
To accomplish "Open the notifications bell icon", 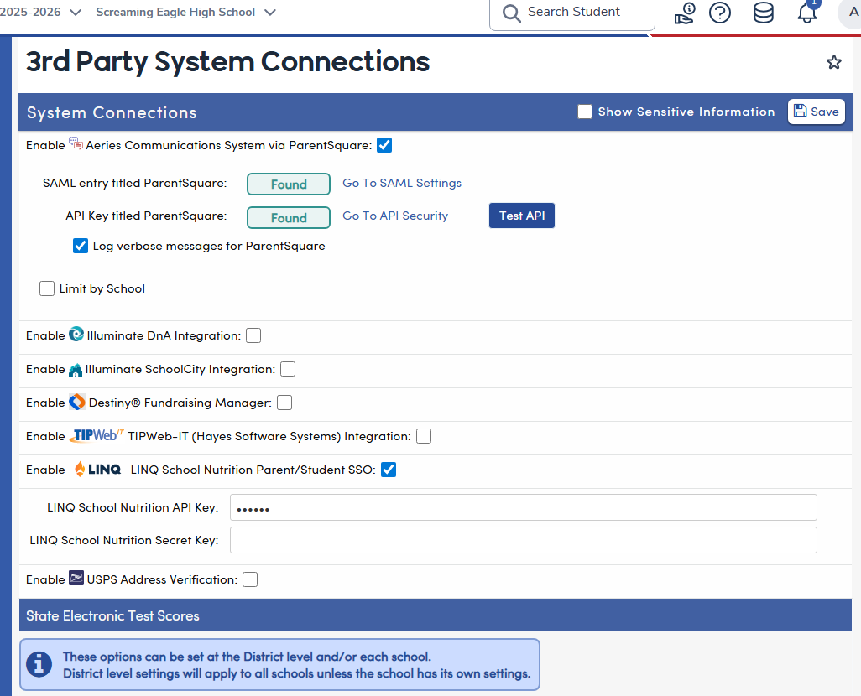I will click(807, 12).
